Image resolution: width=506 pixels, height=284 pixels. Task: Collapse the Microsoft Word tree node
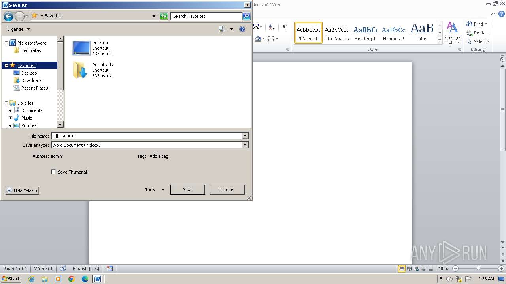click(6, 43)
